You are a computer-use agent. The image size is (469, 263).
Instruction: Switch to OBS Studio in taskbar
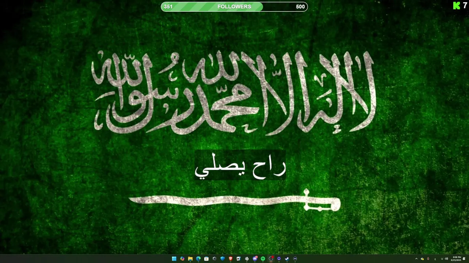[271, 259]
